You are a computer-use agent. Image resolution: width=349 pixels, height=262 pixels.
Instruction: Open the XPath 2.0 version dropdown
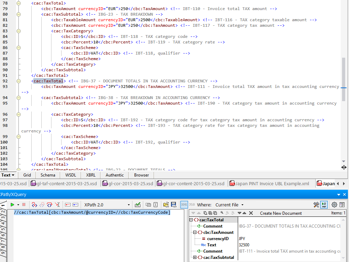point(129,205)
